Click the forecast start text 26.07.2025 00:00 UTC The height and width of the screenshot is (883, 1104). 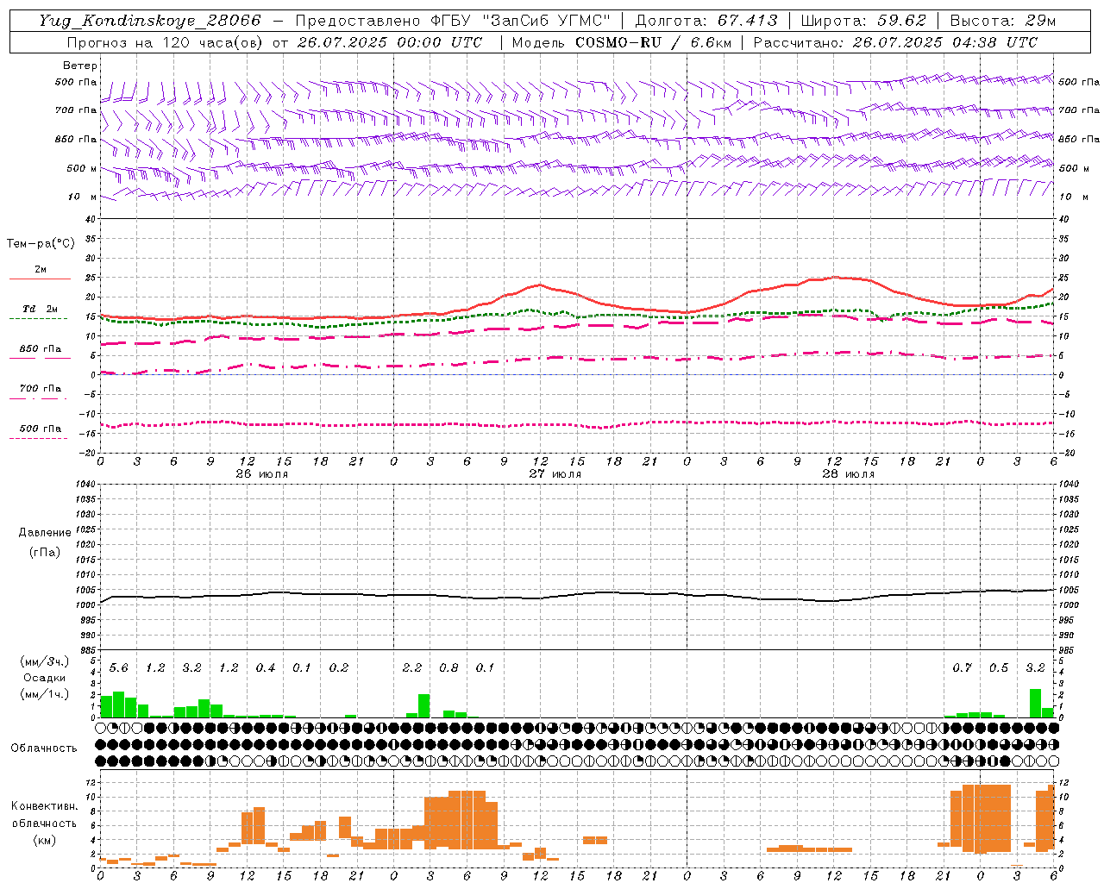[390, 42]
